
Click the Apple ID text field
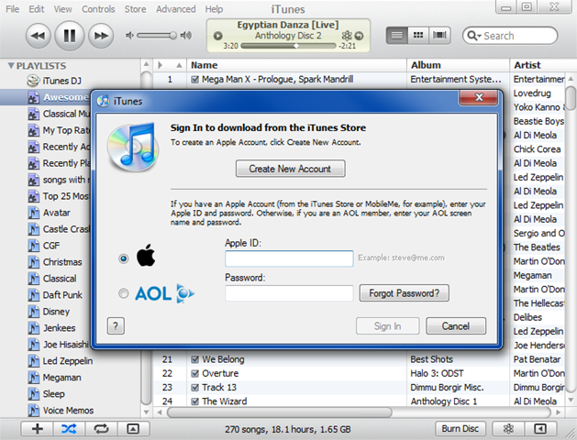289,258
